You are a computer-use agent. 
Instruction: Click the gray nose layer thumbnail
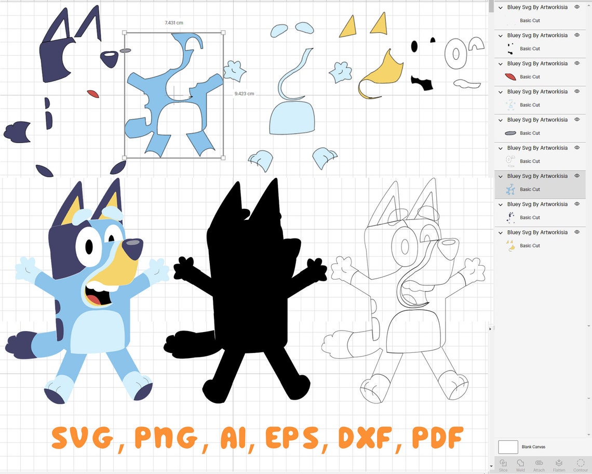click(x=509, y=133)
